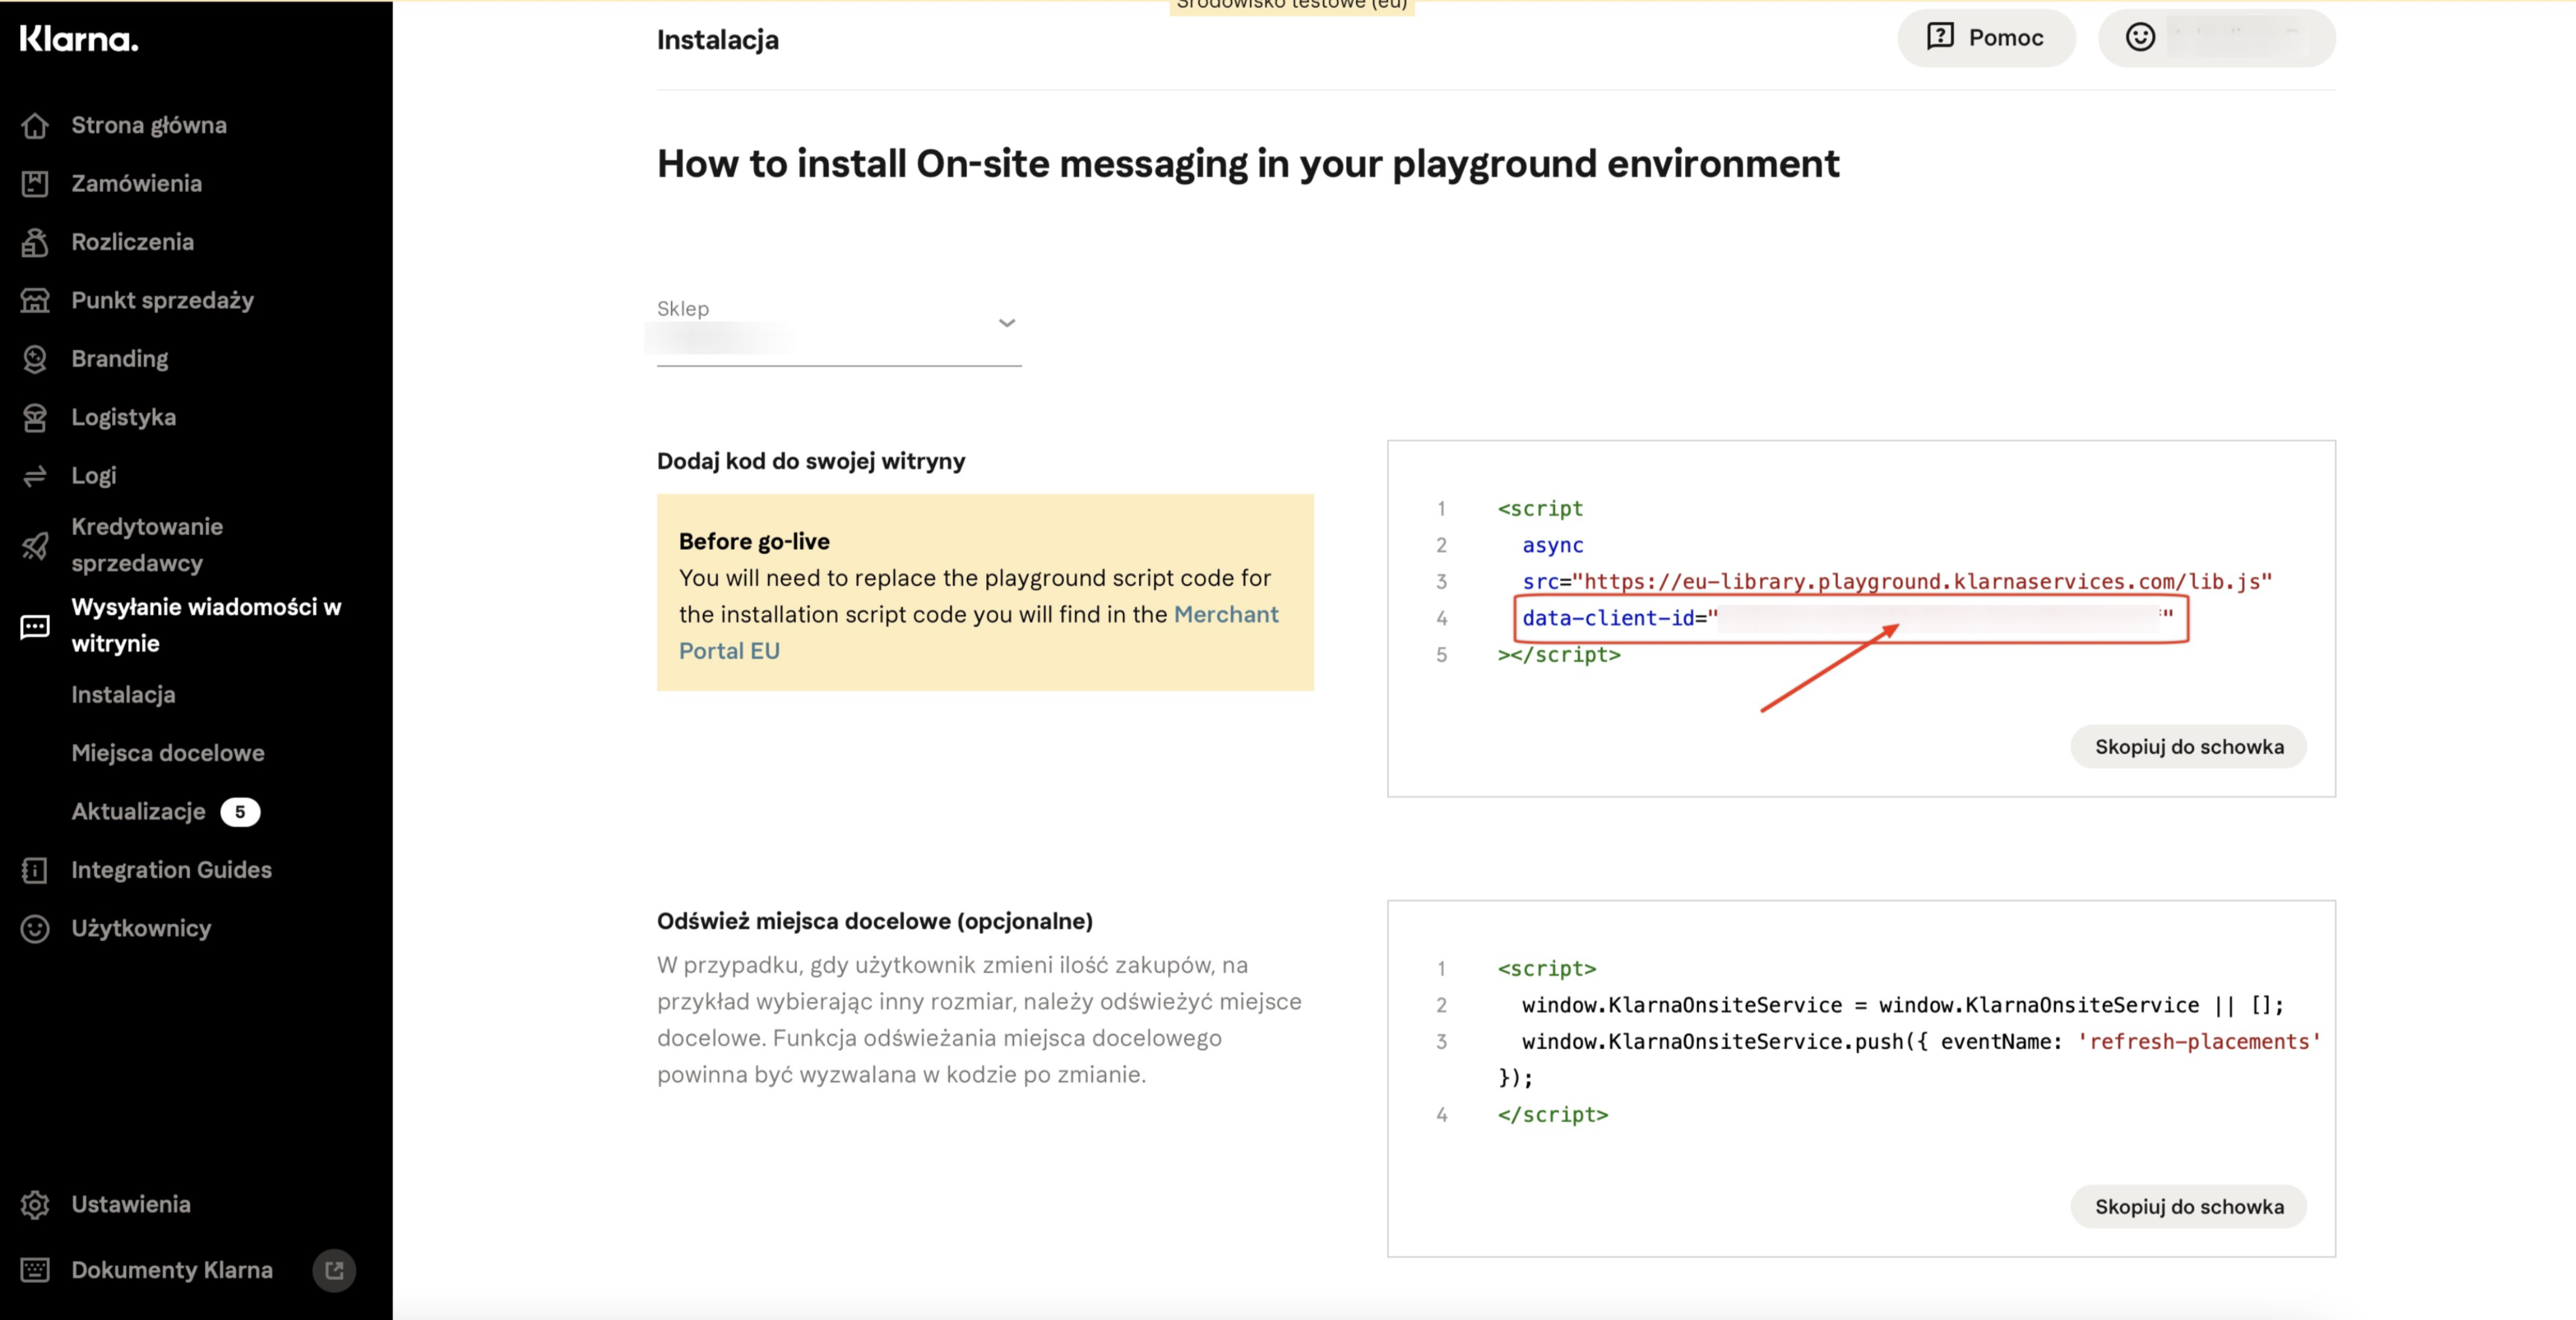Select Punkt sprzedaży menu entry
2576x1320 pixels.
(163, 300)
